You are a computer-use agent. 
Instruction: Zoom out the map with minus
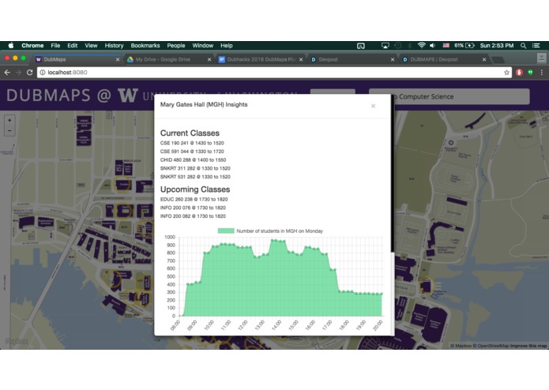click(9, 131)
